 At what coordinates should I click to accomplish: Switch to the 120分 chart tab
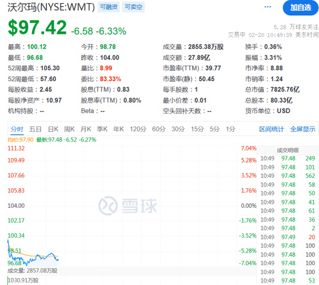coord(138,129)
